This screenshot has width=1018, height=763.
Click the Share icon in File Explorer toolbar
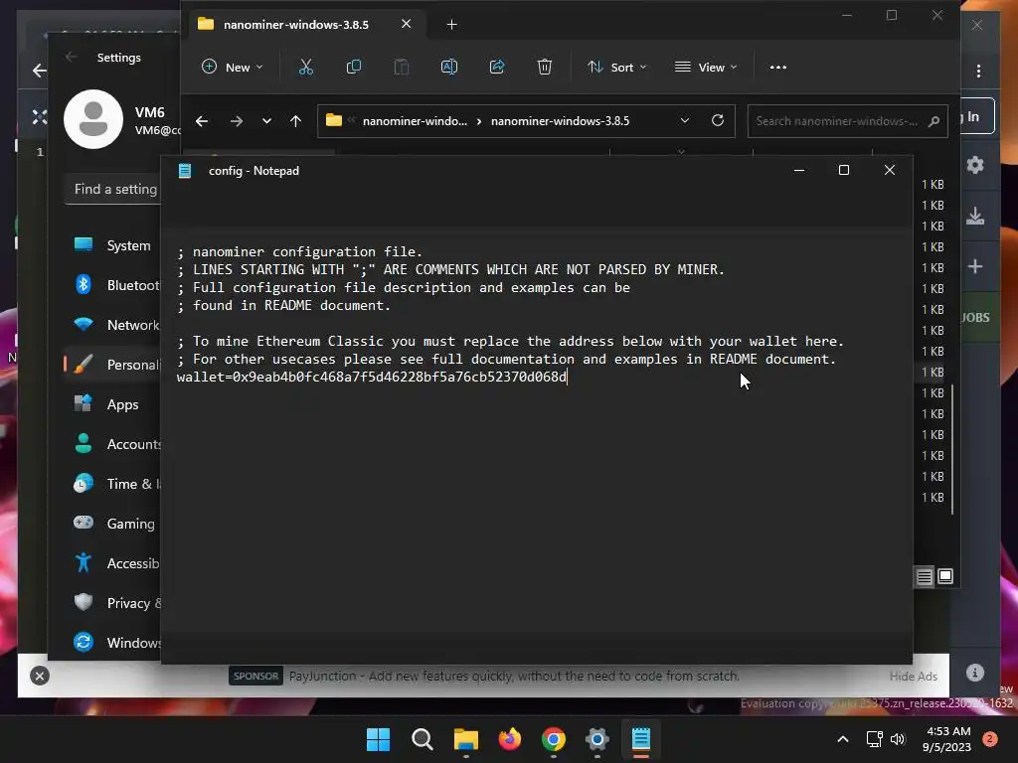pyautogui.click(x=497, y=67)
